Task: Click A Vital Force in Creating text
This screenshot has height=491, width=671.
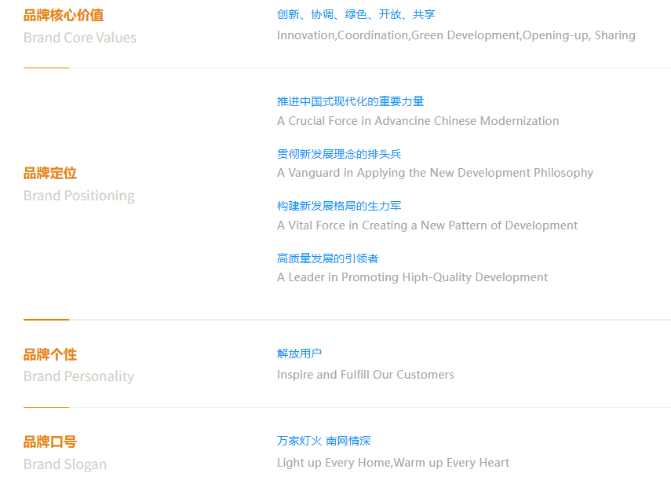Action: [x=427, y=225]
